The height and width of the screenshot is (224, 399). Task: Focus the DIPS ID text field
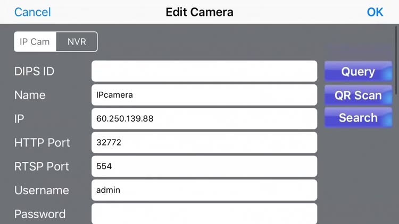204,71
